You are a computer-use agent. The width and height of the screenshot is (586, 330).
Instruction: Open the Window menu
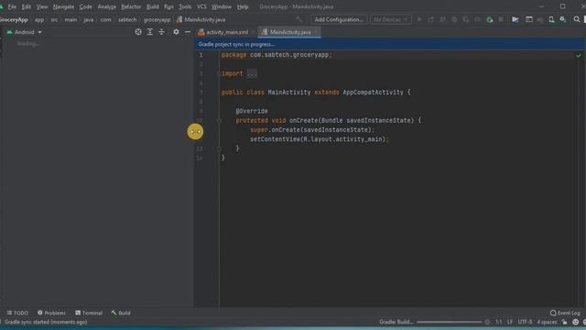[x=222, y=6]
